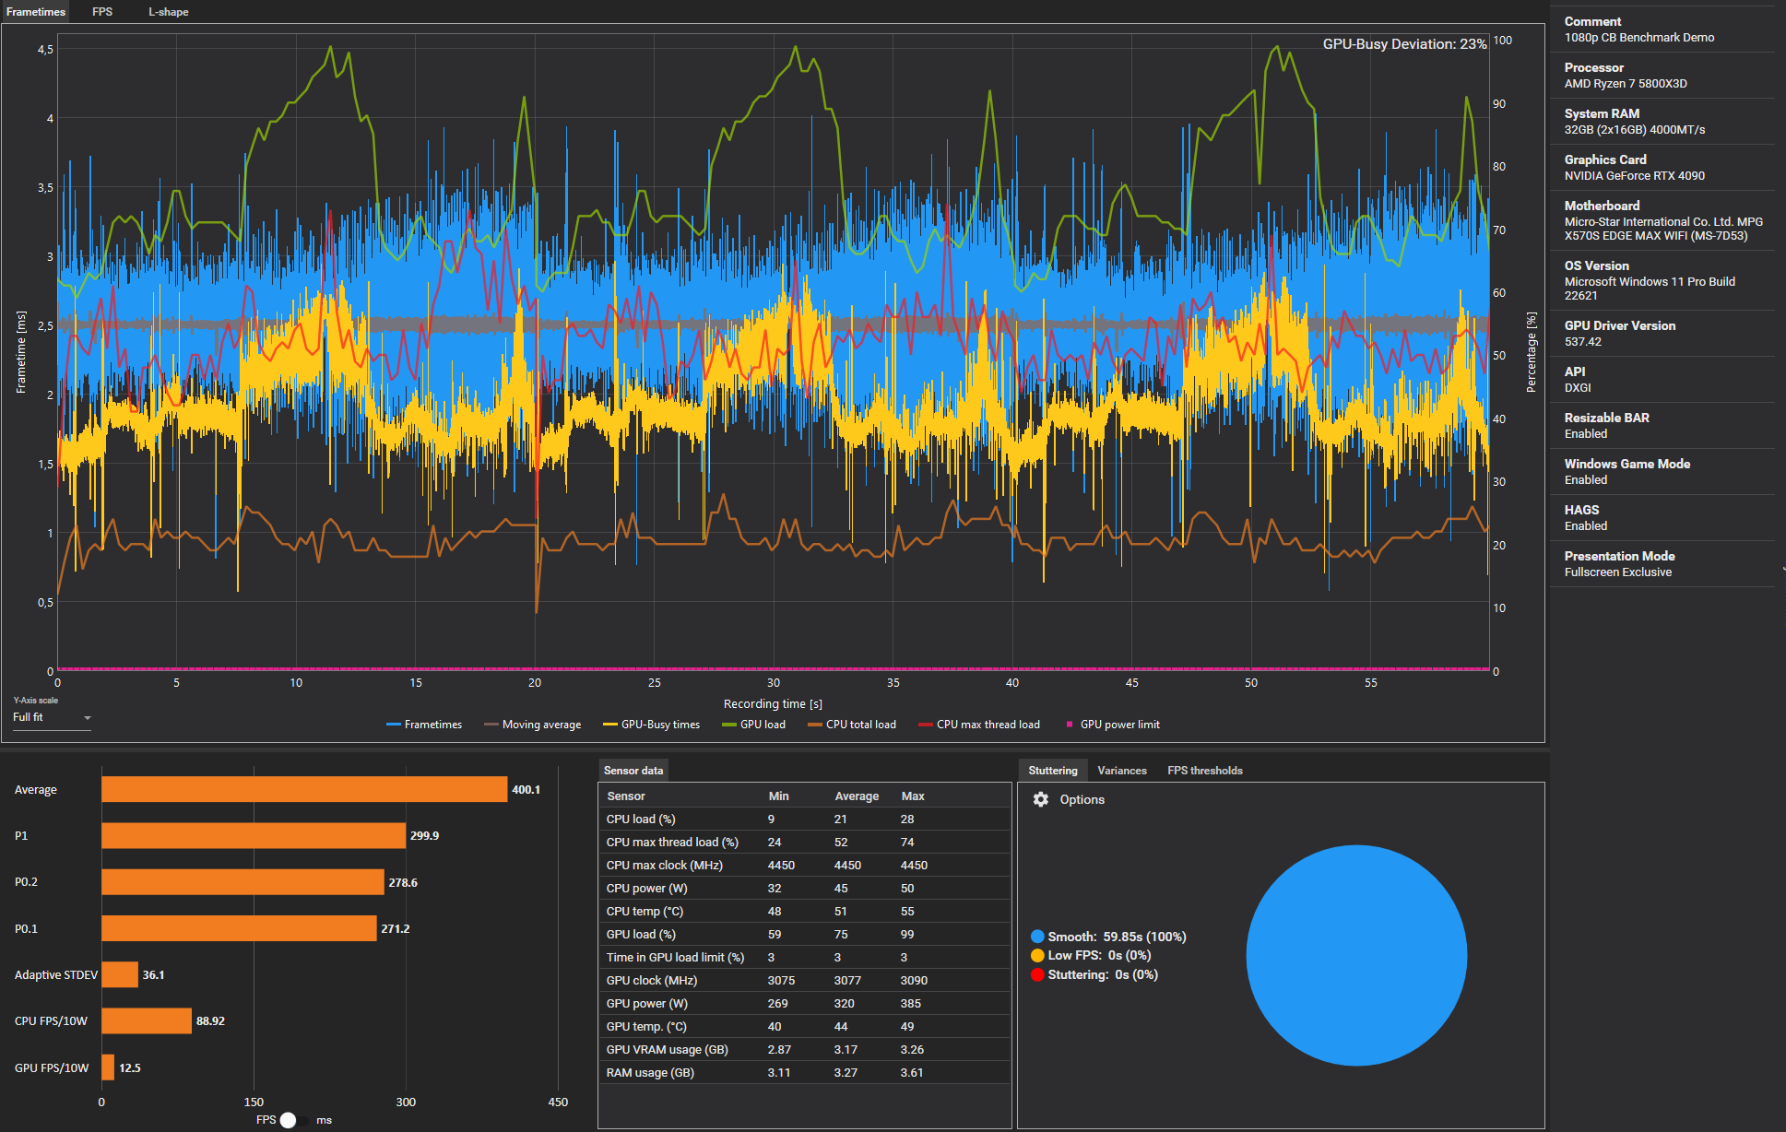Open the Options gear icon
The width and height of the screenshot is (1786, 1132).
tap(1041, 799)
